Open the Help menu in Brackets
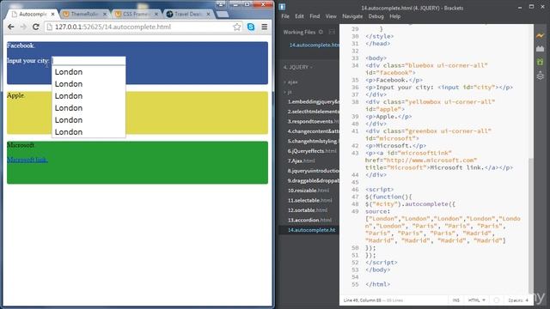This screenshot has width=550, height=309. click(x=395, y=16)
